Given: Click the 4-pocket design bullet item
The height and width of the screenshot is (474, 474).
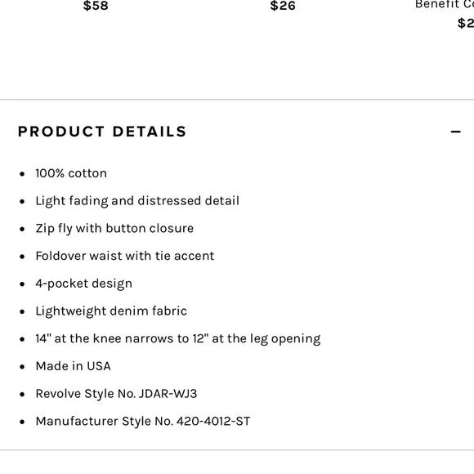Looking at the screenshot, I should (x=83, y=284).
